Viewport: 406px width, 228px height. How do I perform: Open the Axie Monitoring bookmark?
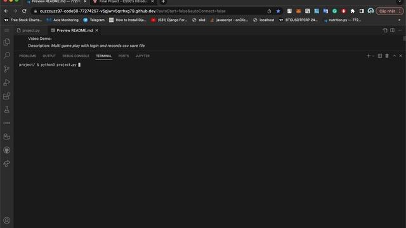(x=63, y=20)
